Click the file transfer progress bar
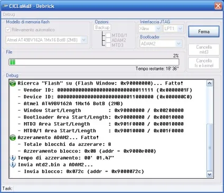The image size is (224, 193). pyautogui.click(x=94, y=62)
